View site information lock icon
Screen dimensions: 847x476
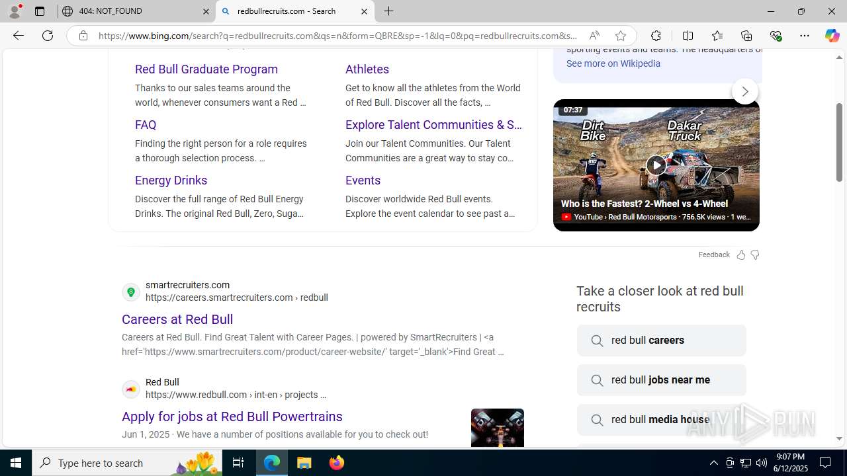[x=83, y=36]
